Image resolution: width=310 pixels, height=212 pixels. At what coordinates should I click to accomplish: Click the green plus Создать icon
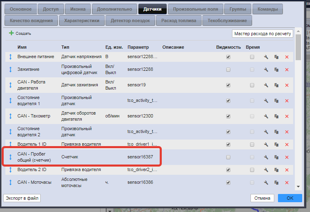pyautogui.click(x=11, y=33)
